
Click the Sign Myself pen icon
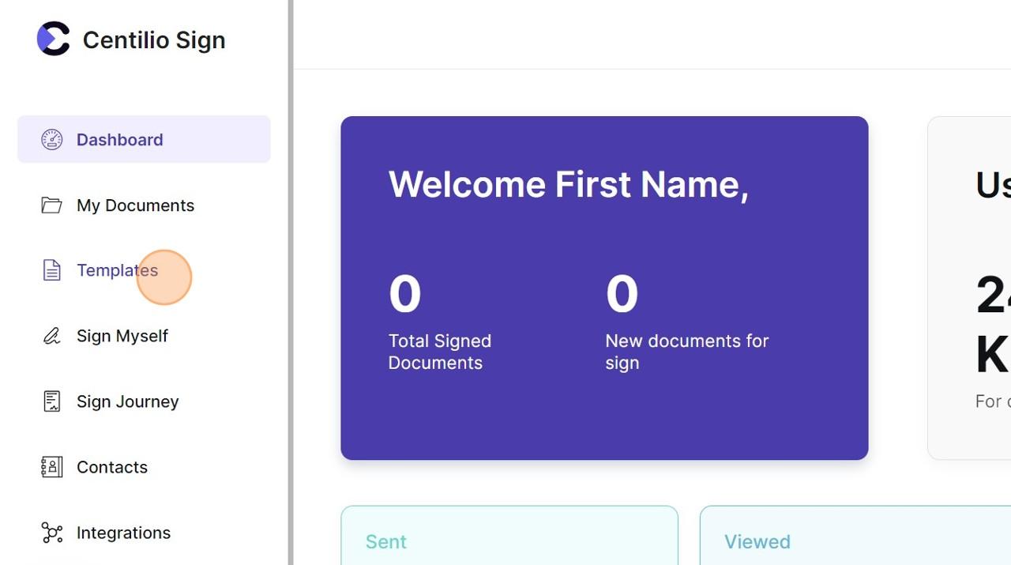[51, 337]
